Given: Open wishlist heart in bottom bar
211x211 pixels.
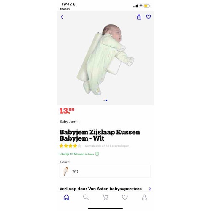Looking at the screenshot, I should [x=125, y=197].
